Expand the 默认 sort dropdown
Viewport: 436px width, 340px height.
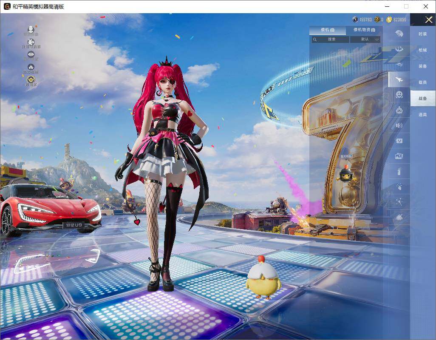365,40
